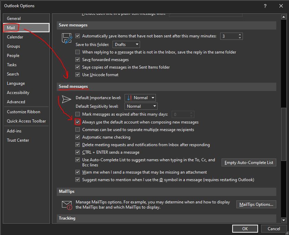Click the Save to this folder label
The width and height of the screenshot is (289, 235).
pyautogui.click(x=92, y=45)
